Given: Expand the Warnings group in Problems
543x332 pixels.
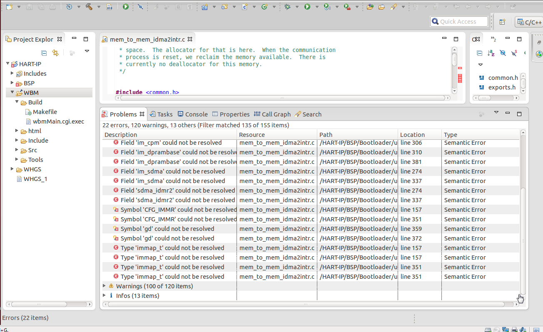Looking at the screenshot, I should click(105, 286).
